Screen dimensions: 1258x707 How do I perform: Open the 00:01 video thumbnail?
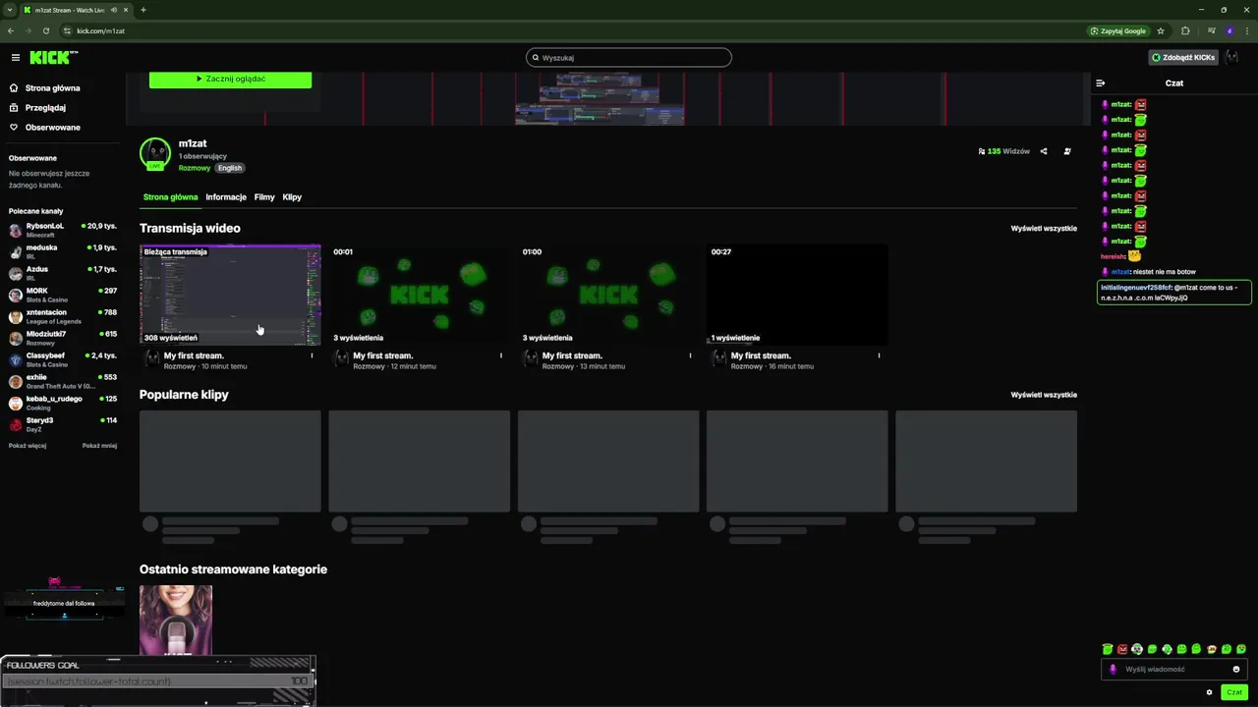419,295
